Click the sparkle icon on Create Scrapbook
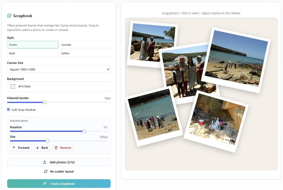283x190 pixels. pos(45,183)
